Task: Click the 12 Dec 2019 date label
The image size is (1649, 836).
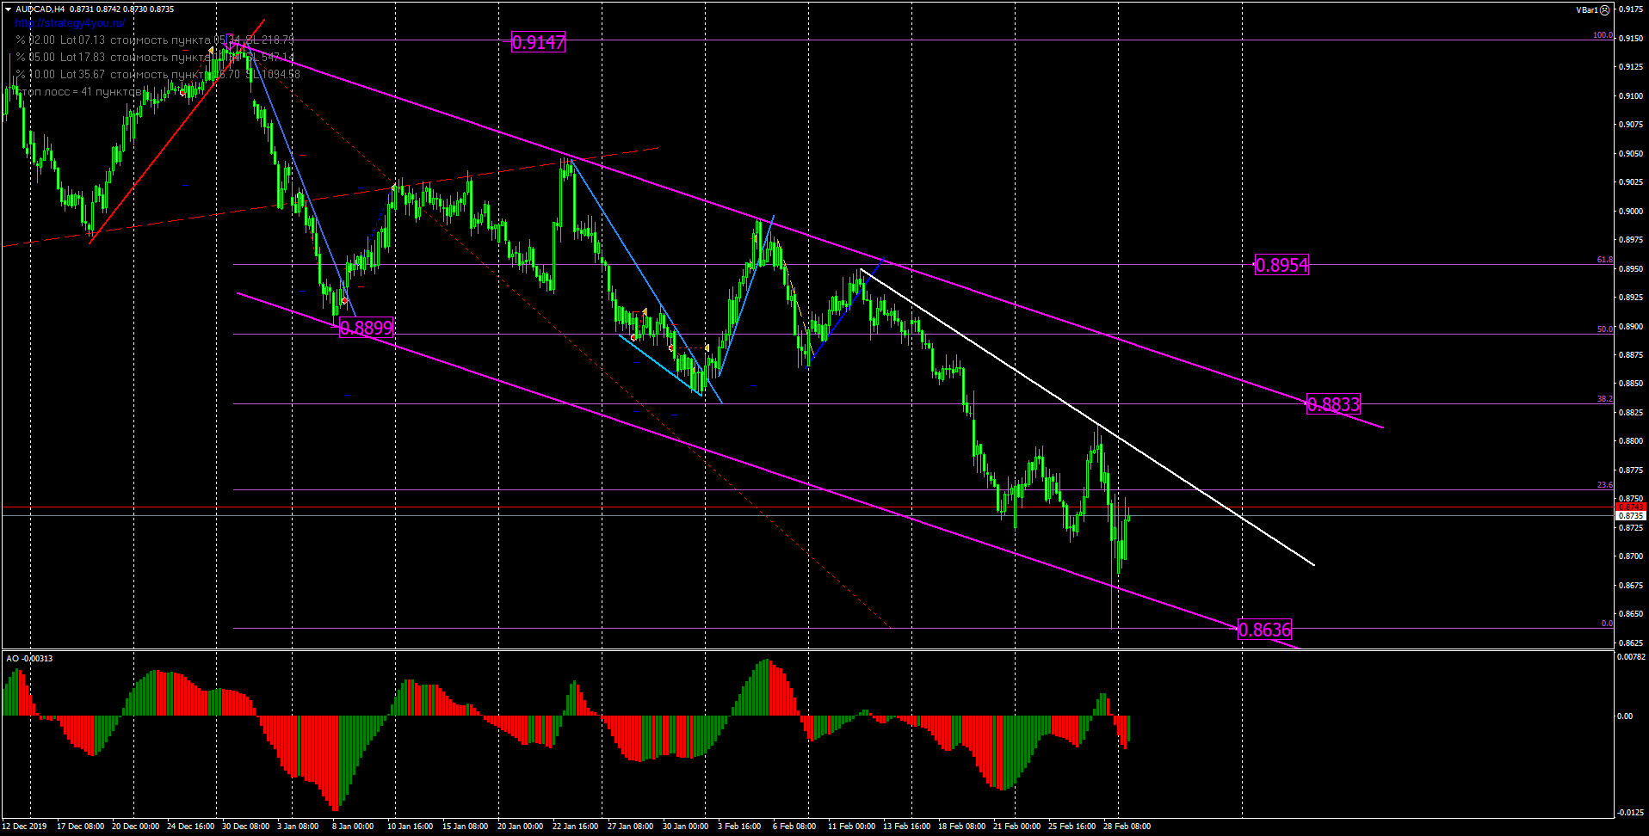Action: [25, 827]
